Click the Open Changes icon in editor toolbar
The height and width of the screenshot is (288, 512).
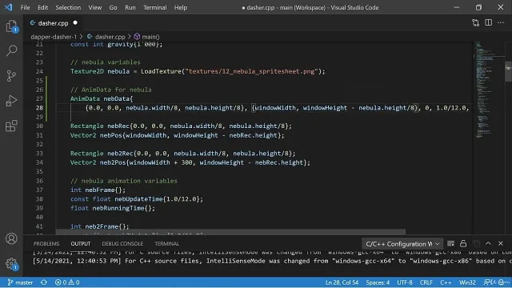(x=475, y=23)
